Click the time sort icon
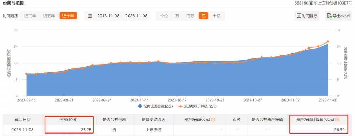355x136 pixels. (299, 16)
